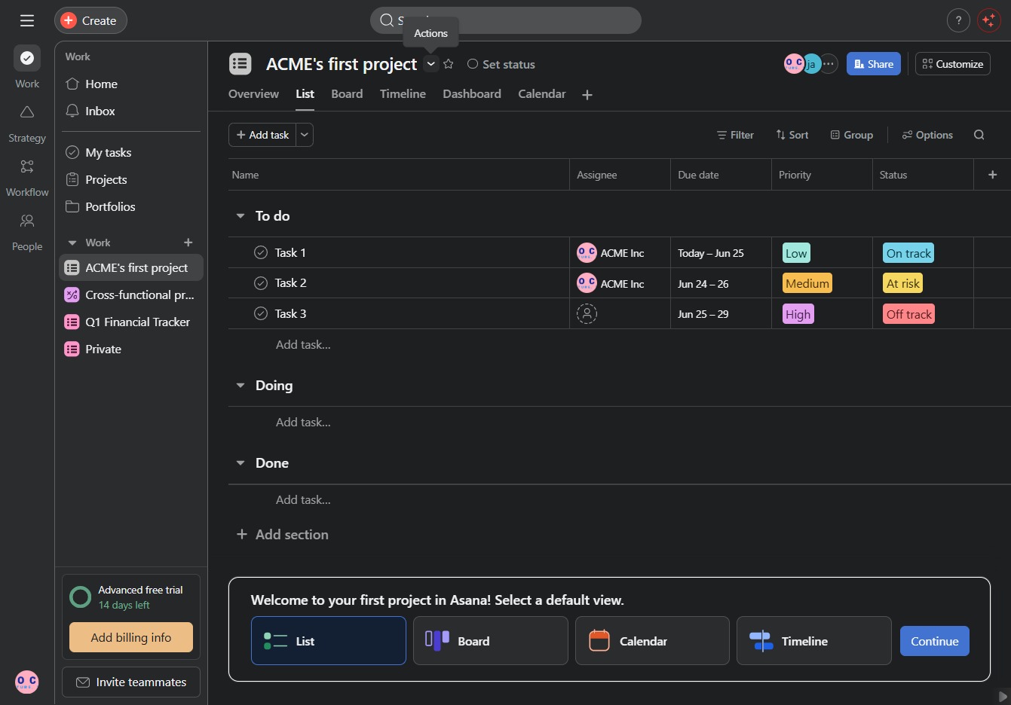
Task: Open the Inbox in the sidebar
Action: (131, 111)
